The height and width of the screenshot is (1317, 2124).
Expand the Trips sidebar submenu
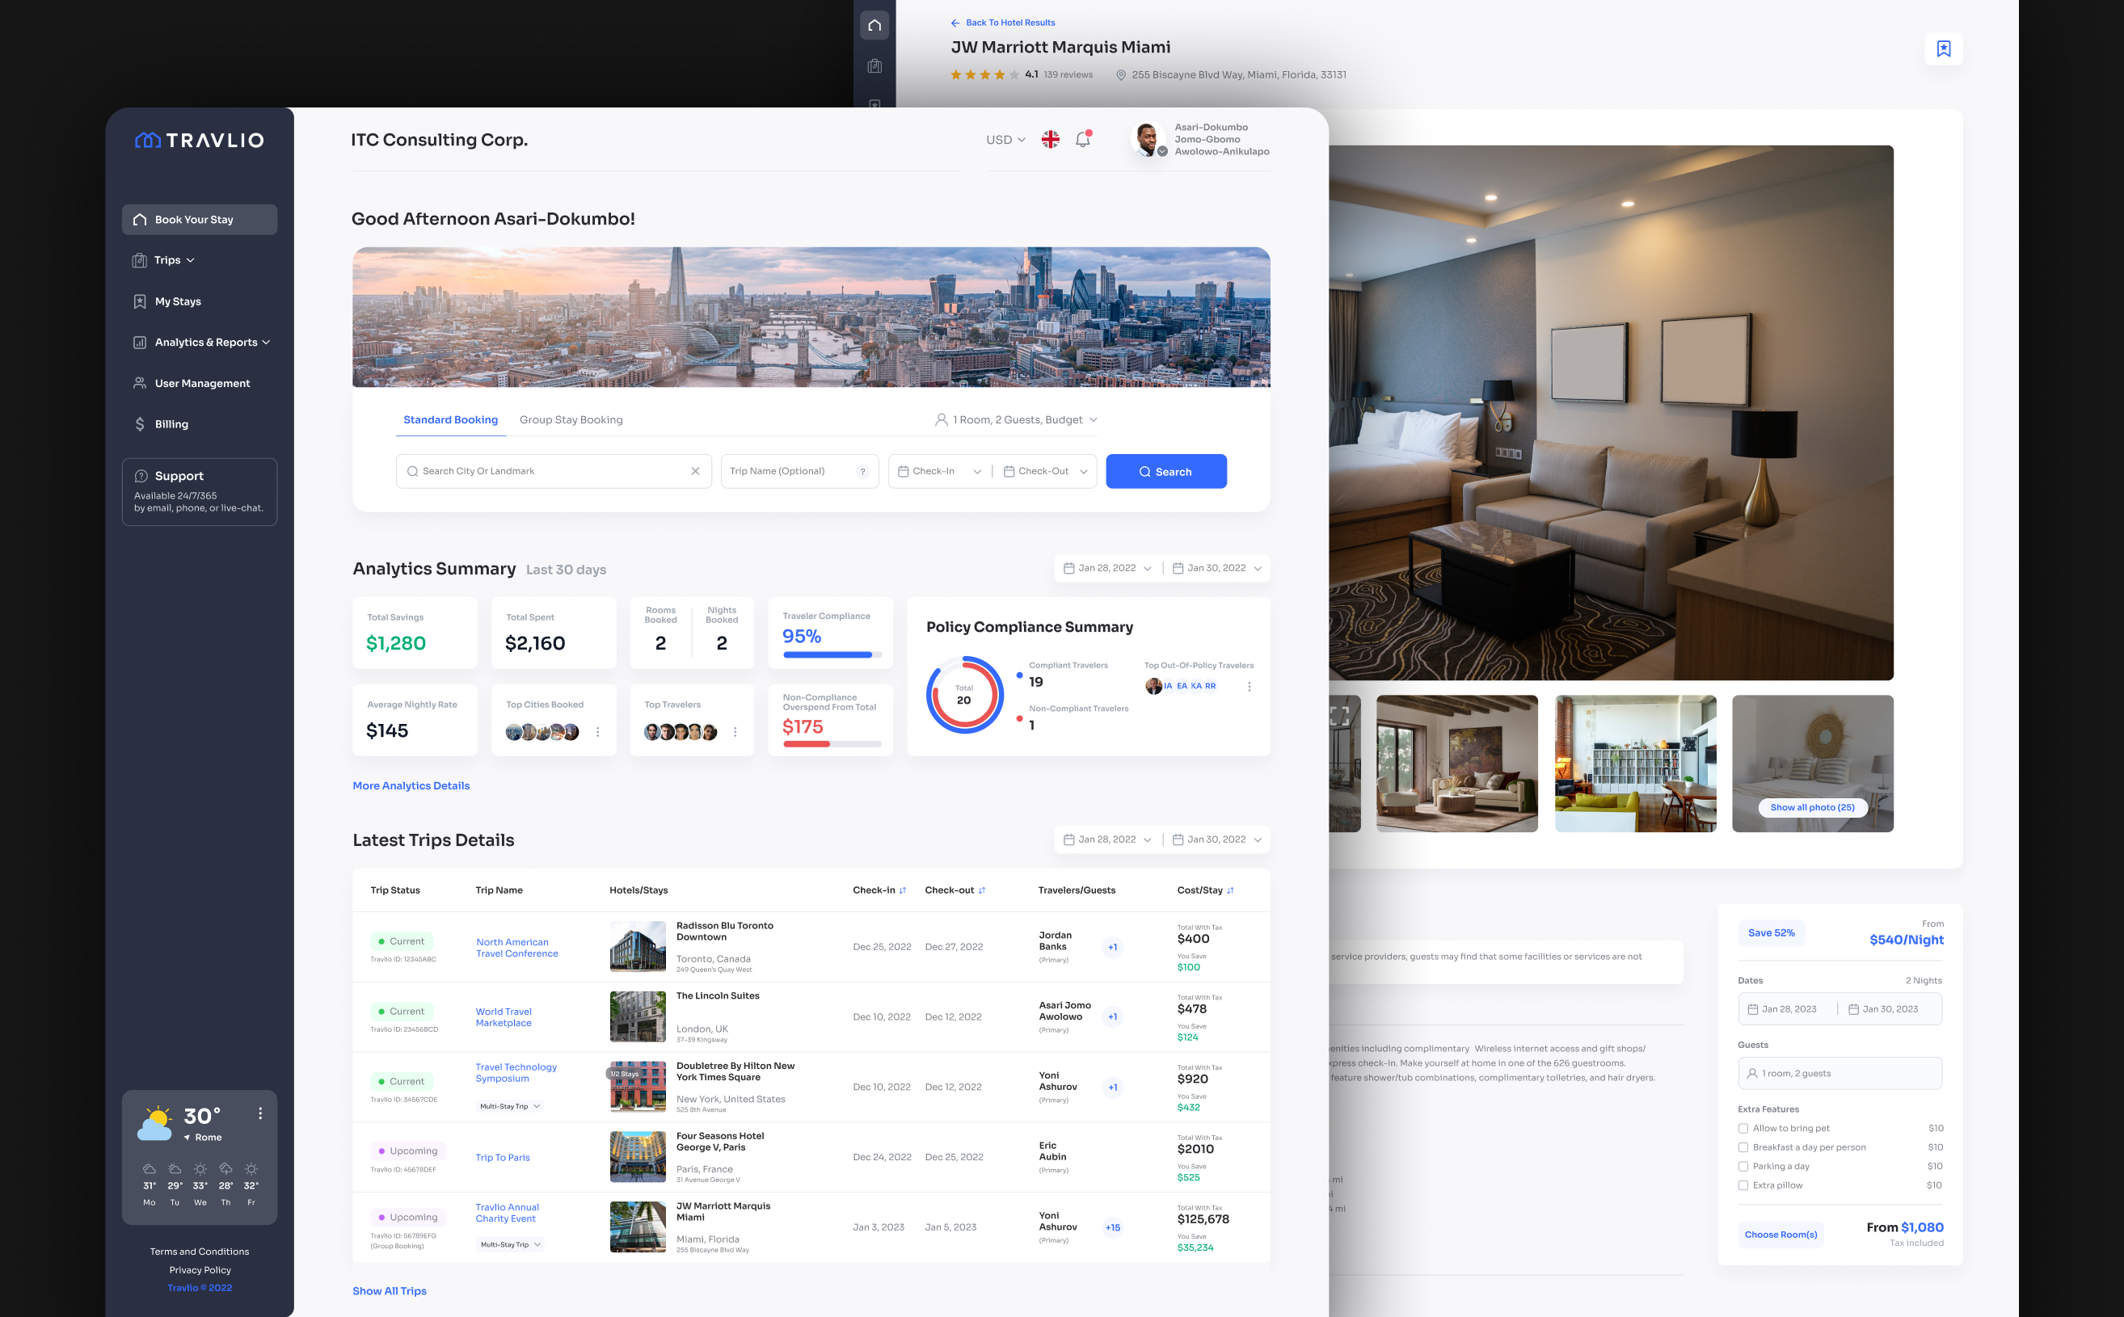(190, 260)
